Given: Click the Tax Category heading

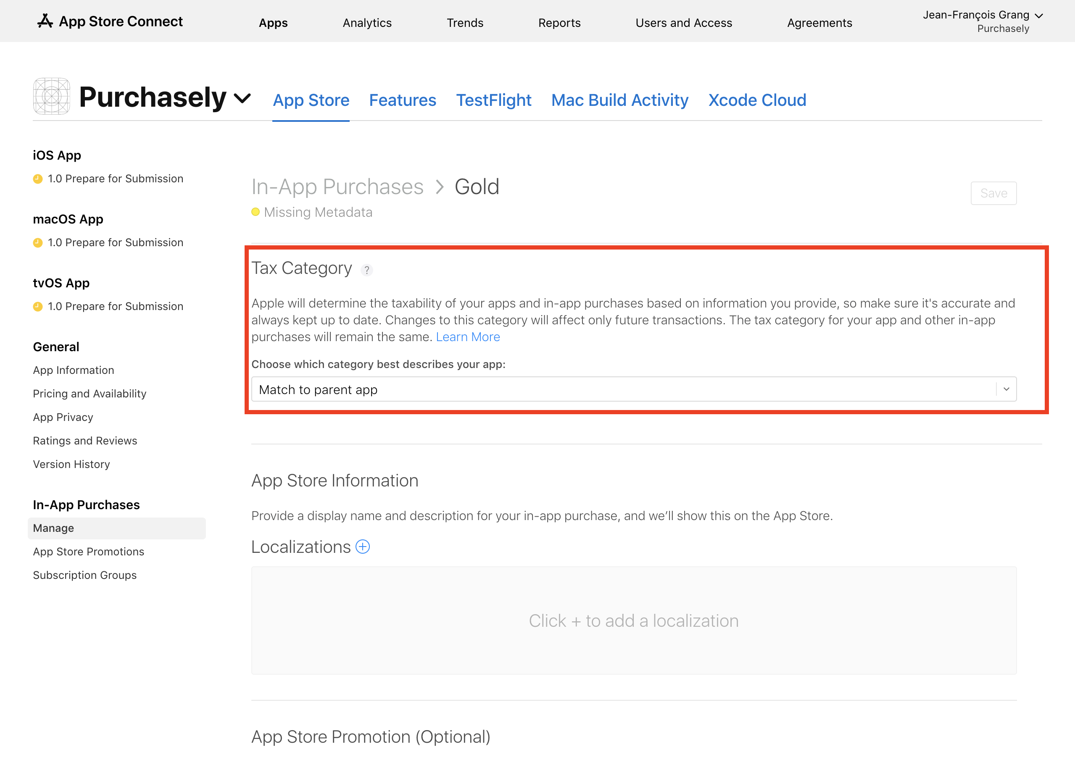Looking at the screenshot, I should (302, 268).
